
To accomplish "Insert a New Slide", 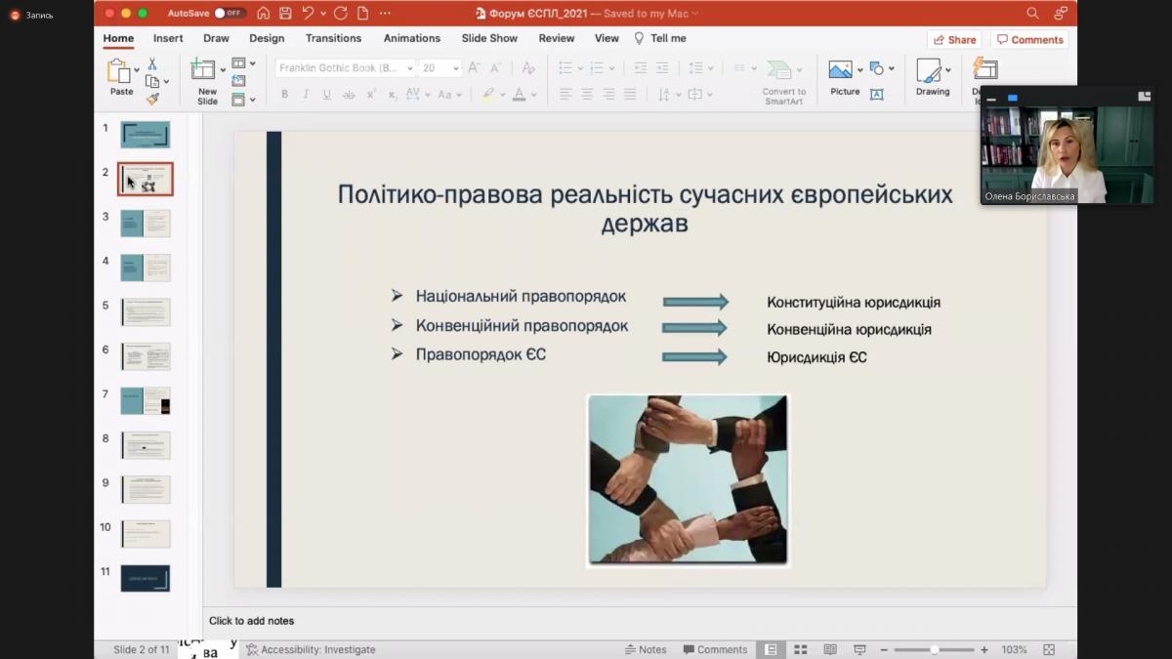I will tap(205, 70).
